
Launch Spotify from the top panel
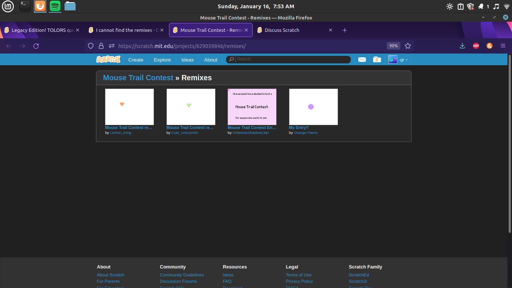[x=55, y=6]
